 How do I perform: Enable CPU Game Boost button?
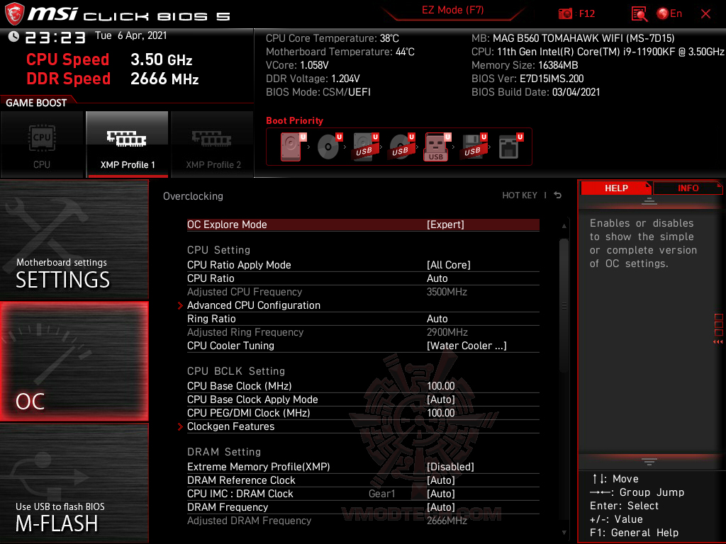[x=42, y=144]
